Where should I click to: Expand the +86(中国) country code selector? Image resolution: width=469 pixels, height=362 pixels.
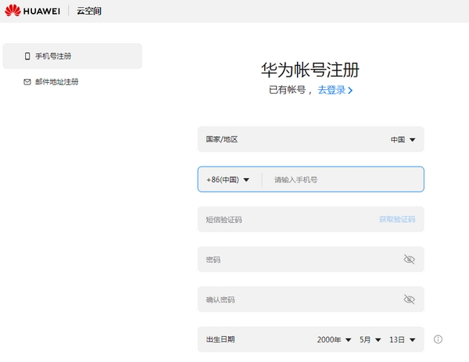(227, 180)
